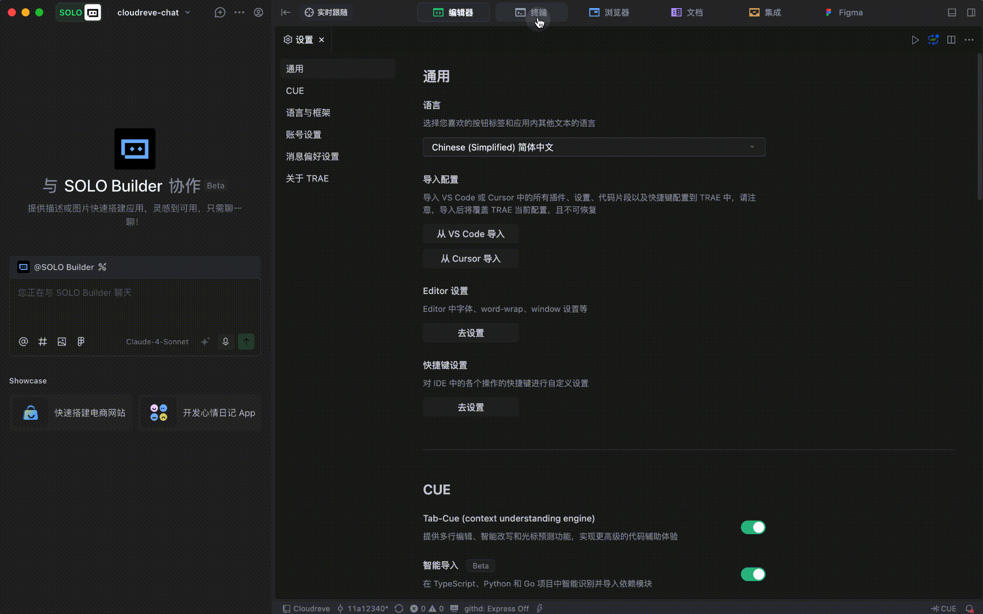Add # context reference in the chat

click(43, 342)
